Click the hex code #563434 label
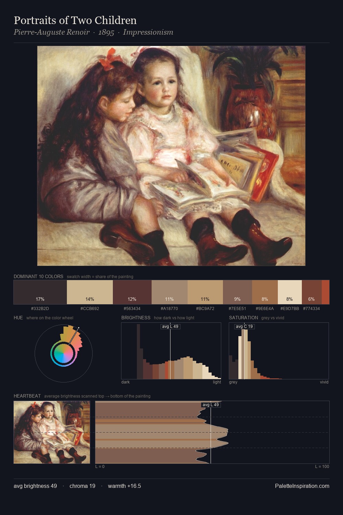The width and height of the screenshot is (343, 515). point(132,309)
